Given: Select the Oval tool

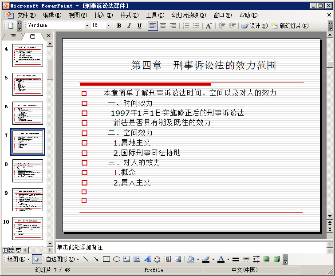Looking at the screenshot, I should tap(117, 259).
